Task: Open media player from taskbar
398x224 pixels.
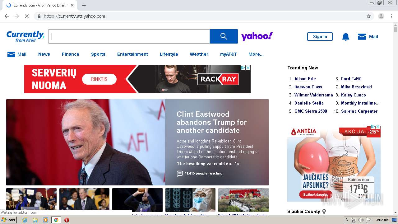Action: pos(46,220)
